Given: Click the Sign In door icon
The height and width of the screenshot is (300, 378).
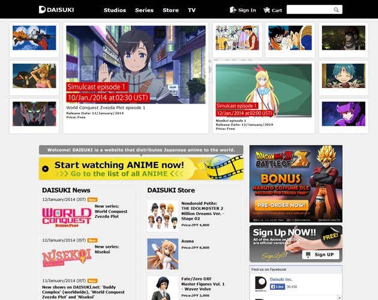Looking at the screenshot, I should [x=233, y=10].
